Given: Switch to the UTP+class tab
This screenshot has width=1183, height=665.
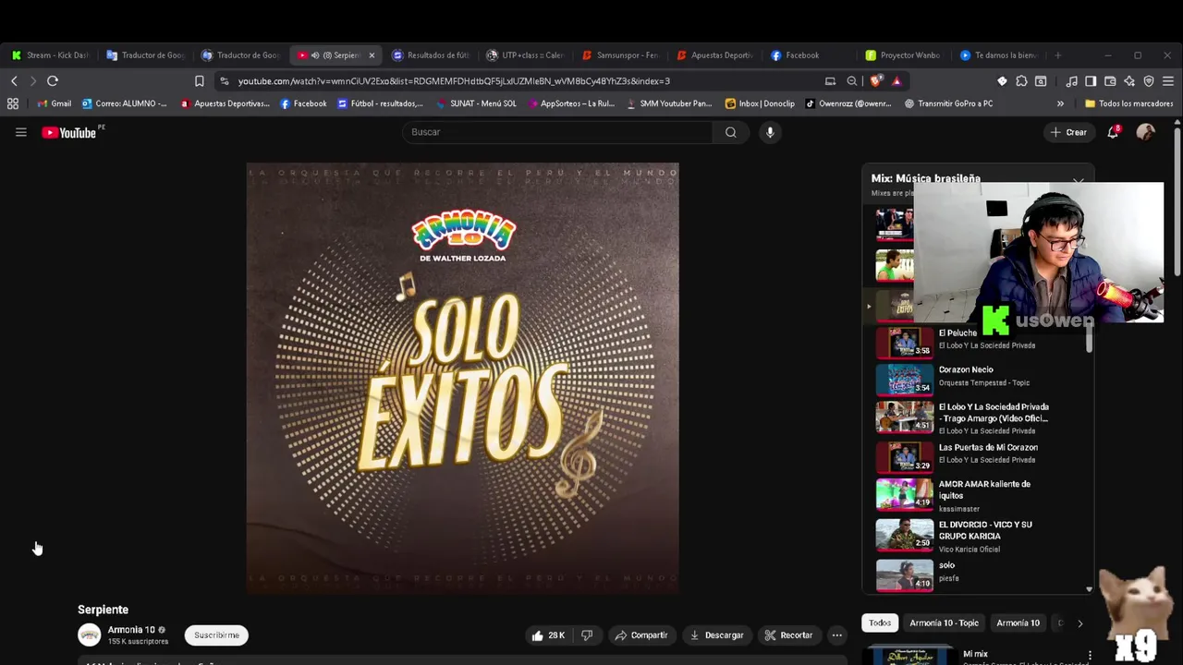Looking at the screenshot, I should [526, 55].
